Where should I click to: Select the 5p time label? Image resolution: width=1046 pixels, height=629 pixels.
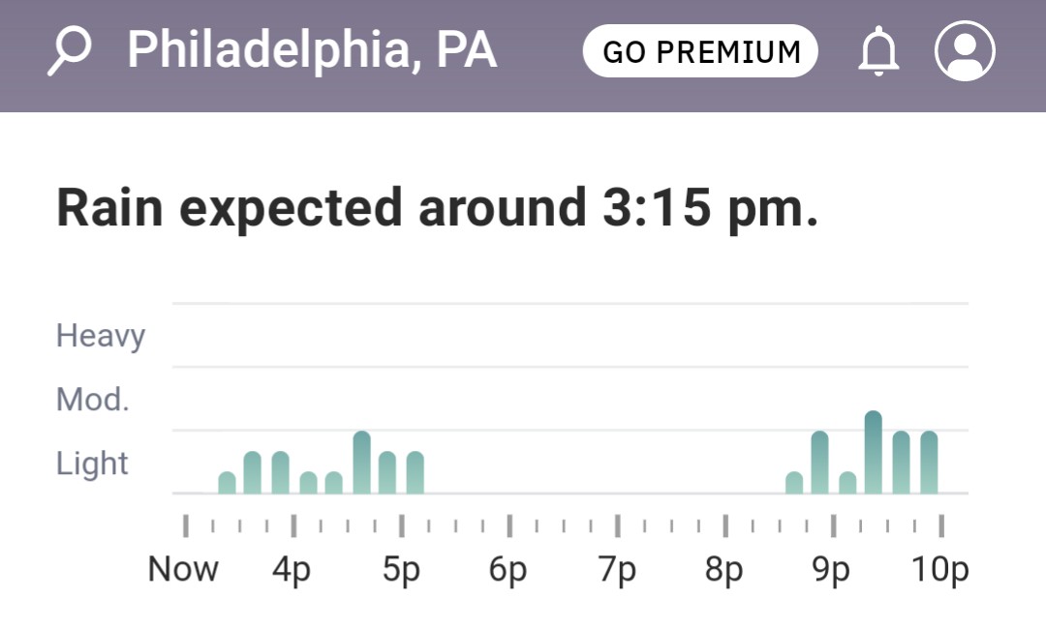pos(401,570)
